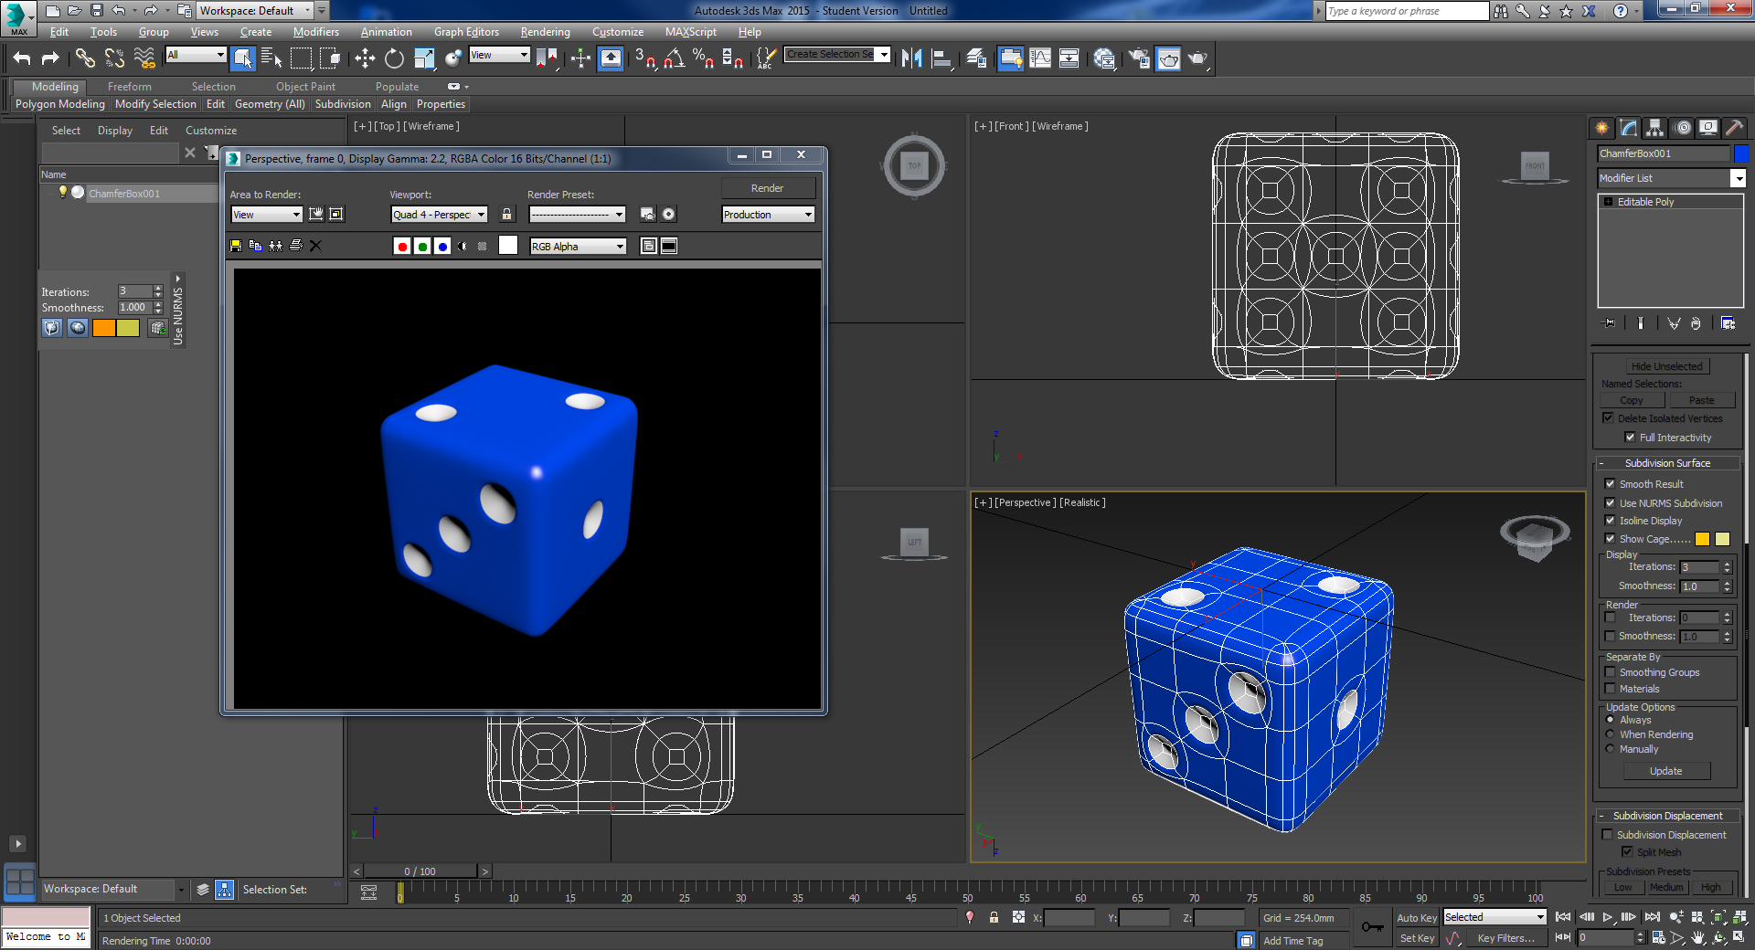Open the RGB Alpha channel dropdown
The width and height of the screenshot is (1755, 950).
click(x=578, y=247)
